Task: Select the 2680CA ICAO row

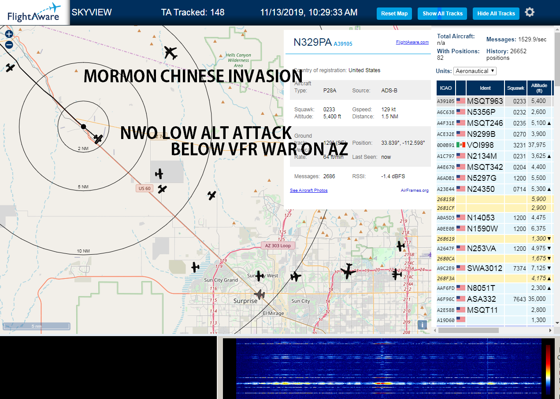Action: click(494, 259)
